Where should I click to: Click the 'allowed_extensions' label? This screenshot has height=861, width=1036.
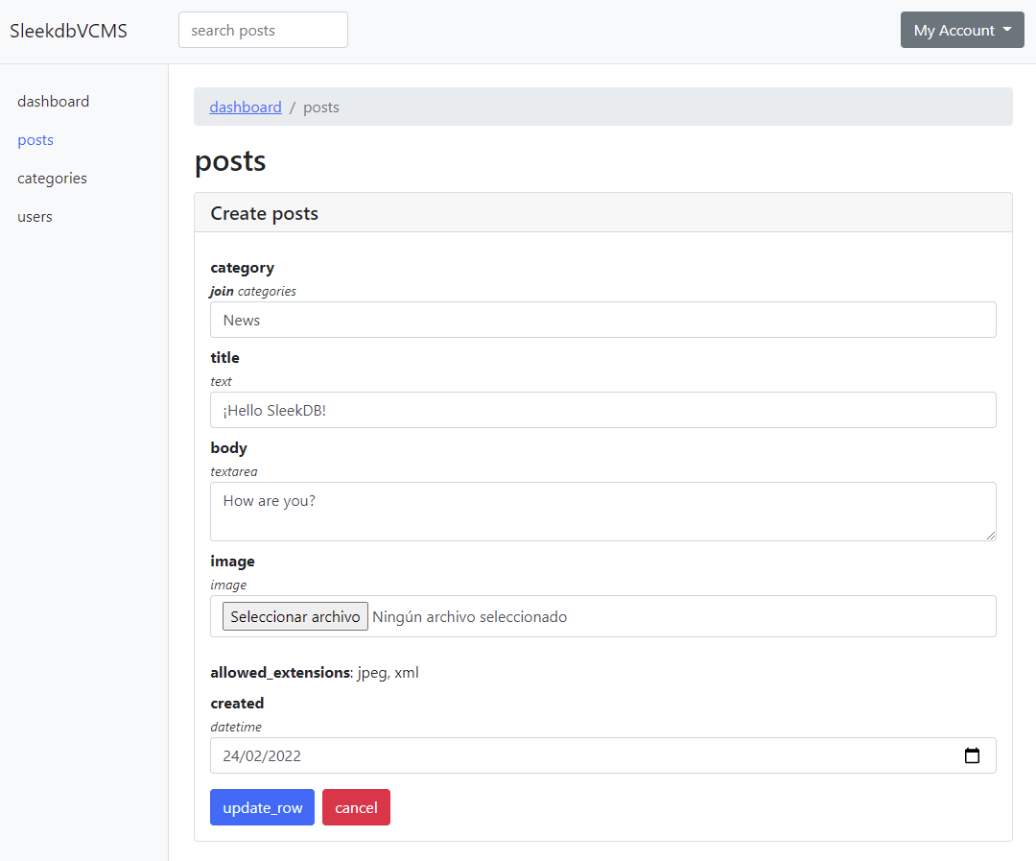[x=281, y=673]
